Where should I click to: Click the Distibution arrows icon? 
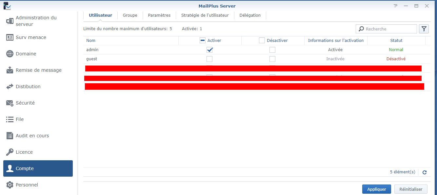click(10, 87)
